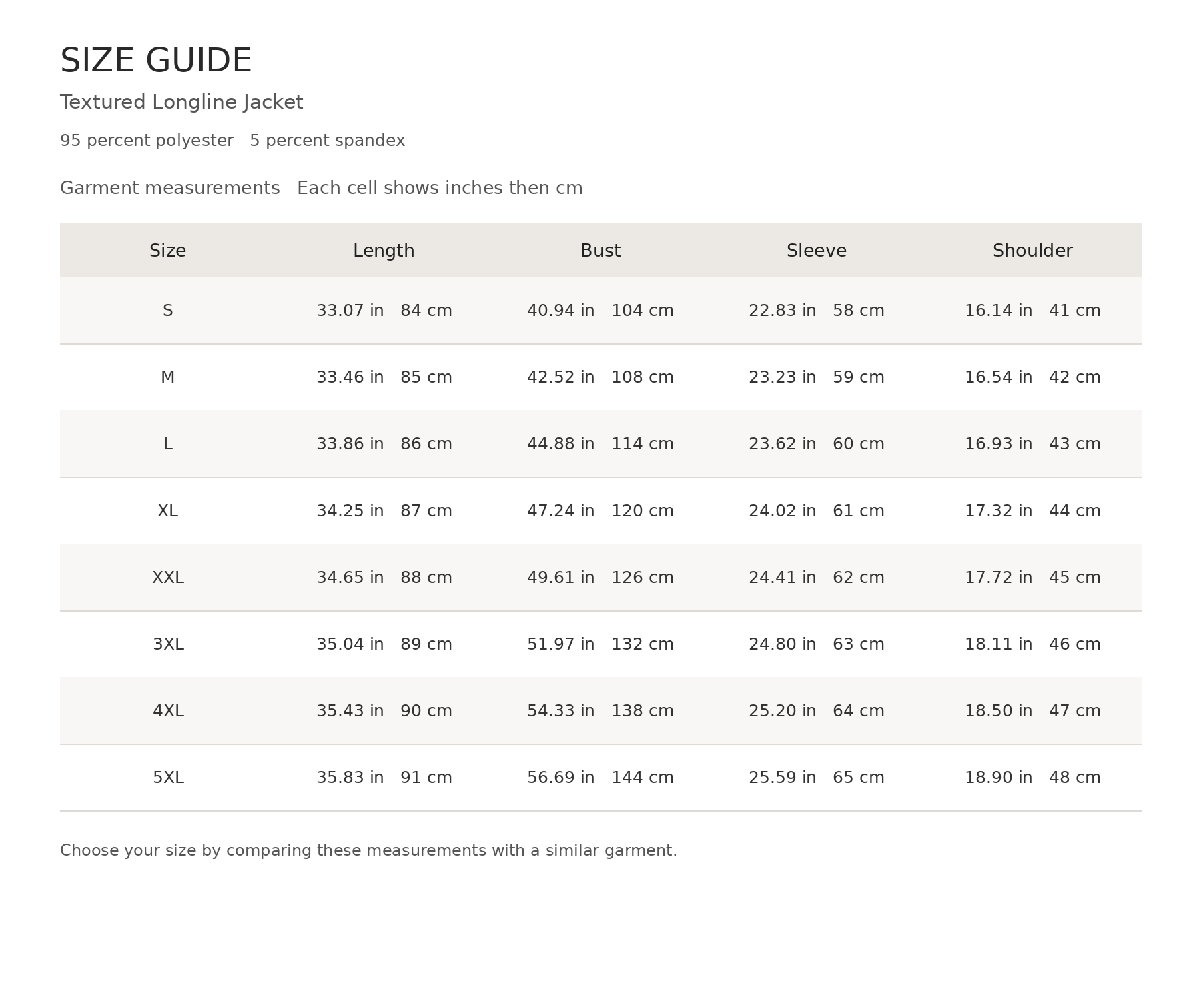Click the '25.59 in 65 cm' sleeve cell
Screen dimensions: 1201x1007
(x=817, y=778)
